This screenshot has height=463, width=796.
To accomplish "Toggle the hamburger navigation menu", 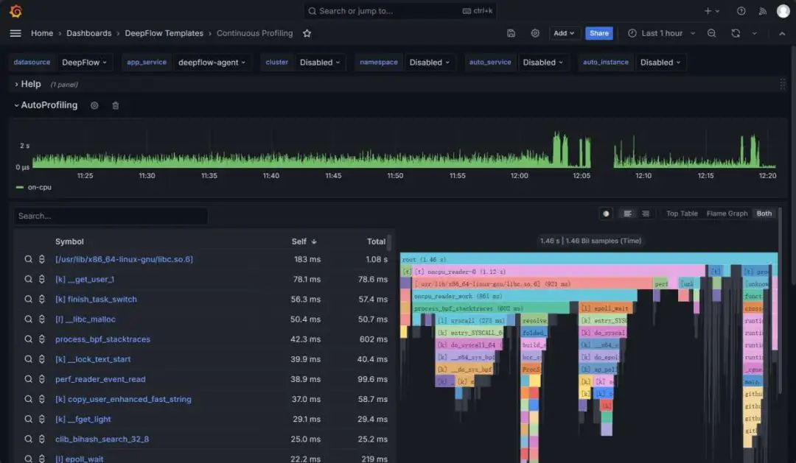I will click(15, 33).
